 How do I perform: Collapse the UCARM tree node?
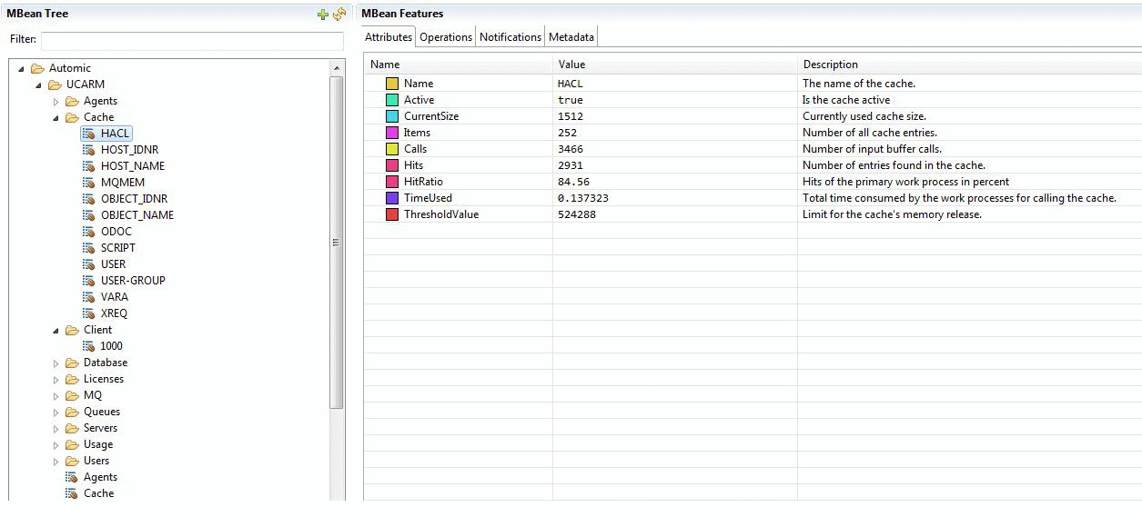pyautogui.click(x=38, y=85)
